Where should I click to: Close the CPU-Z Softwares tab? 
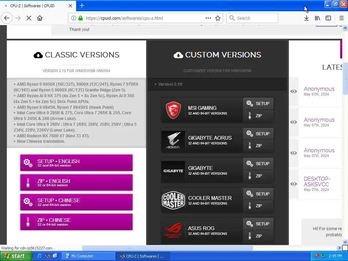pos(70,6)
